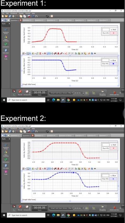Viewport: 125px width, 223px height.
Task: Adjust sample rate stepper arrows in Experiment 2
Action: (83, 208)
